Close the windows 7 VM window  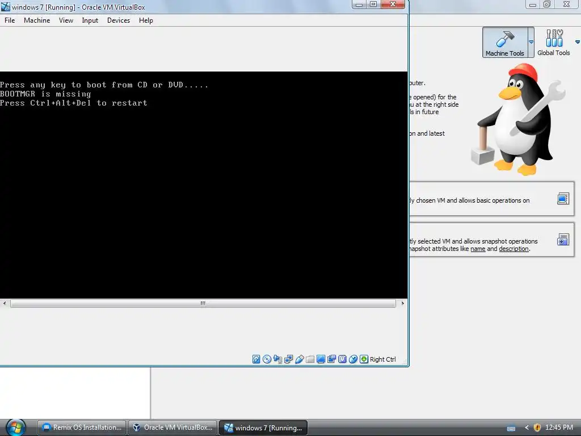point(393,5)
